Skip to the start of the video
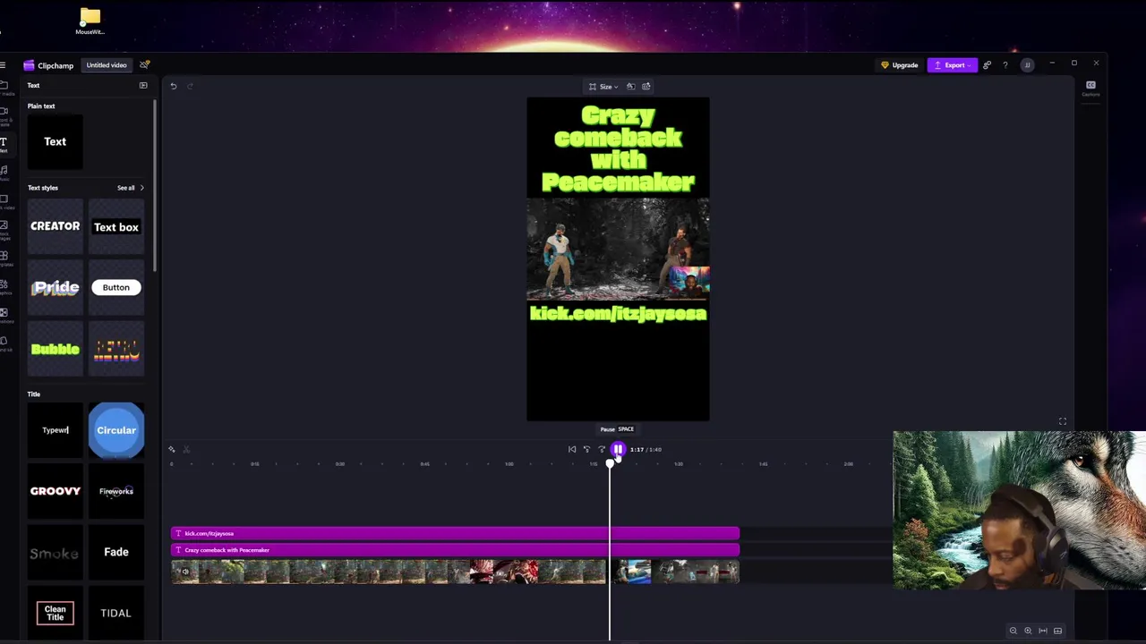Image resolution: width=1146 pixels, height=644 pixels. click(572, 450)
